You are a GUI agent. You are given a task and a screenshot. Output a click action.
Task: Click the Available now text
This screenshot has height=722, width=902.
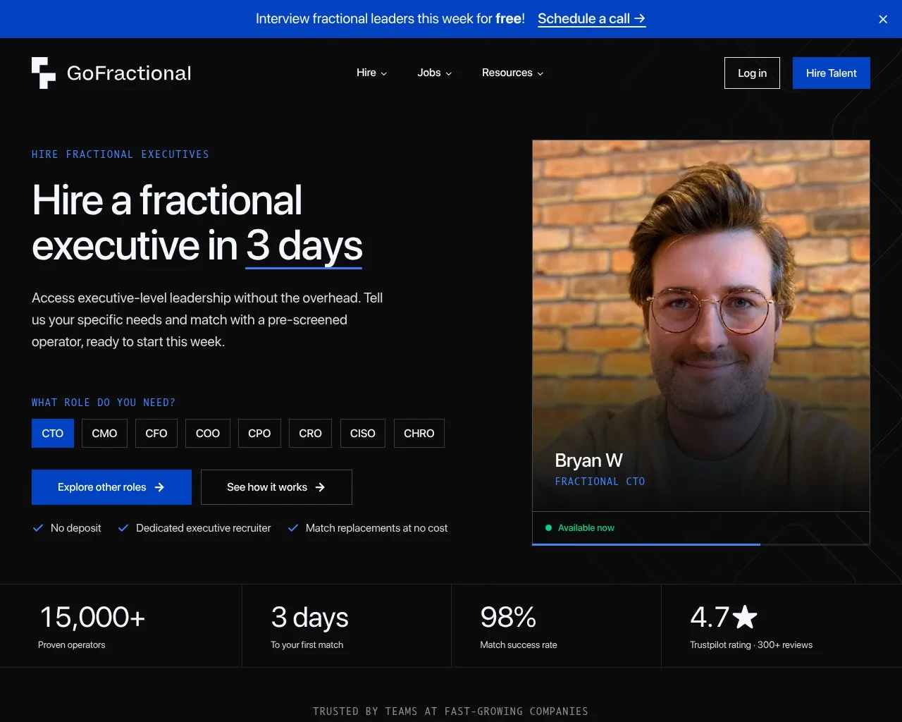coord(586,528)
